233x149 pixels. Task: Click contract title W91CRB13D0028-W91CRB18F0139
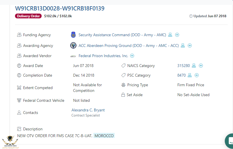click(60, 8)
